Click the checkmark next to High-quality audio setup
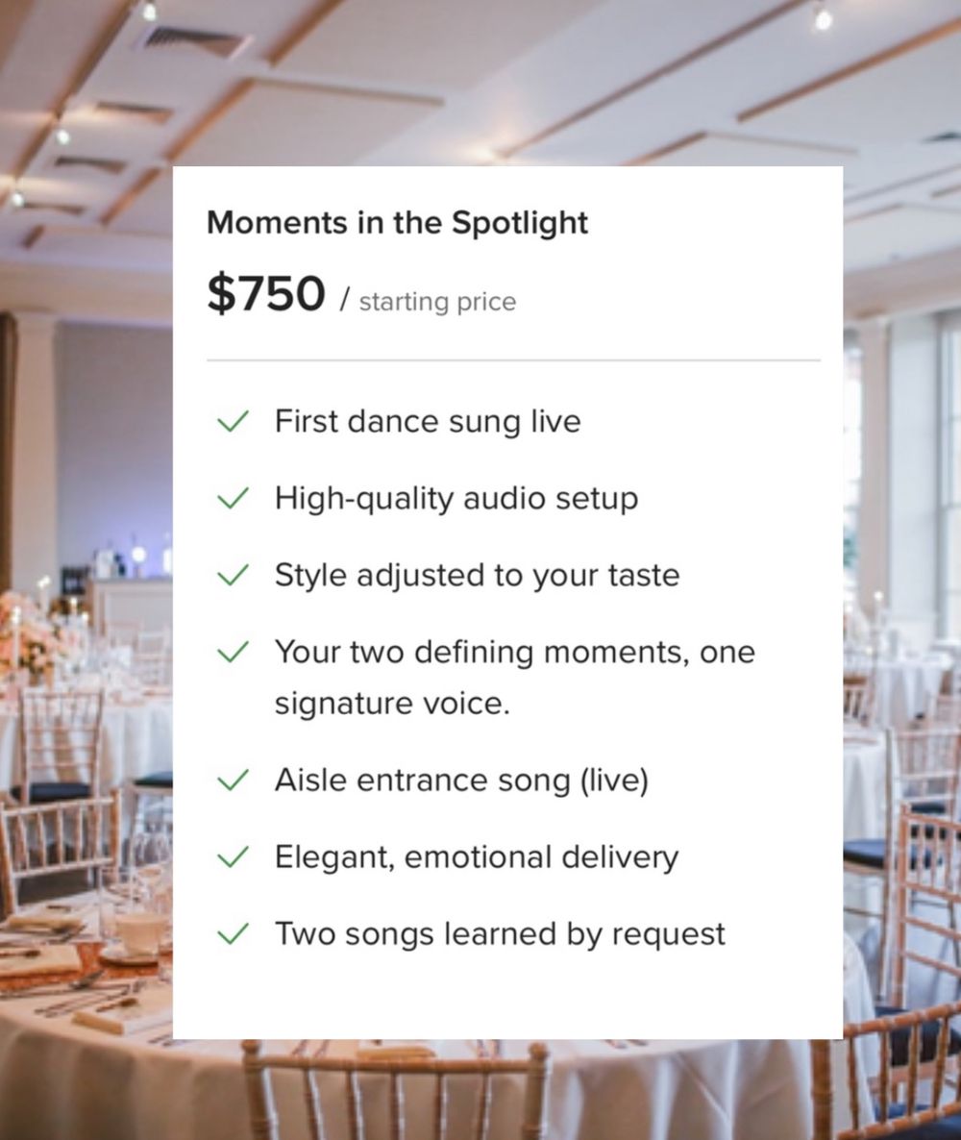Screen dimensions: 961x1140 tap(233, 499)
